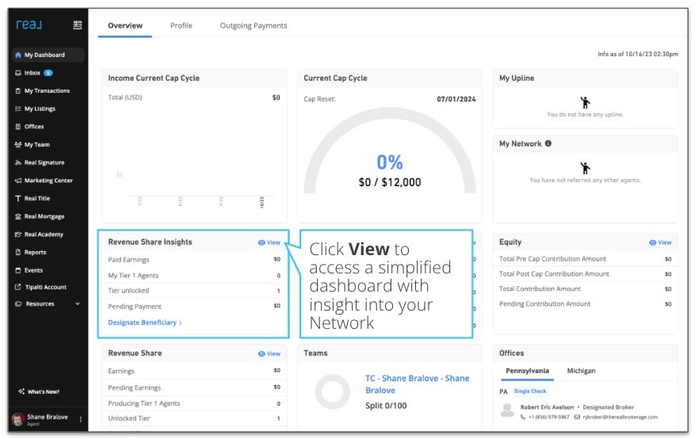Click the broker email address link
The image size is (698, 439).
pos(619,417)
